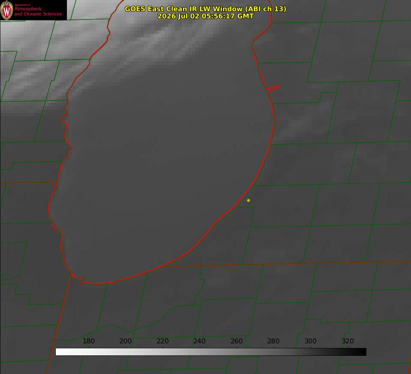Screen dimensions: 411x374
Task: Click the 220 label on the colorbar
Action: click(x=162, y=341)
